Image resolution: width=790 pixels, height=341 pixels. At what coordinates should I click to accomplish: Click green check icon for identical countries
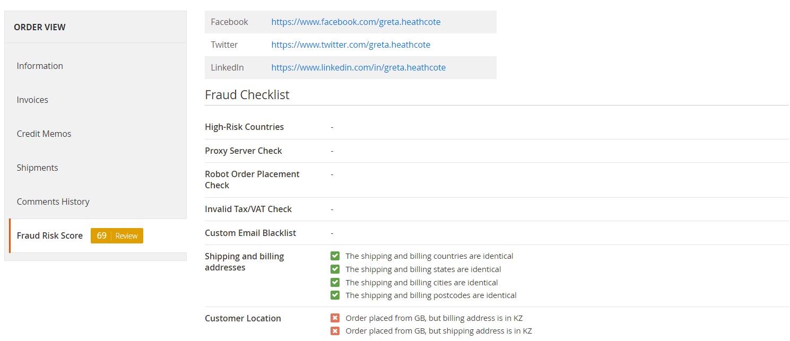(x=335, y=256)
